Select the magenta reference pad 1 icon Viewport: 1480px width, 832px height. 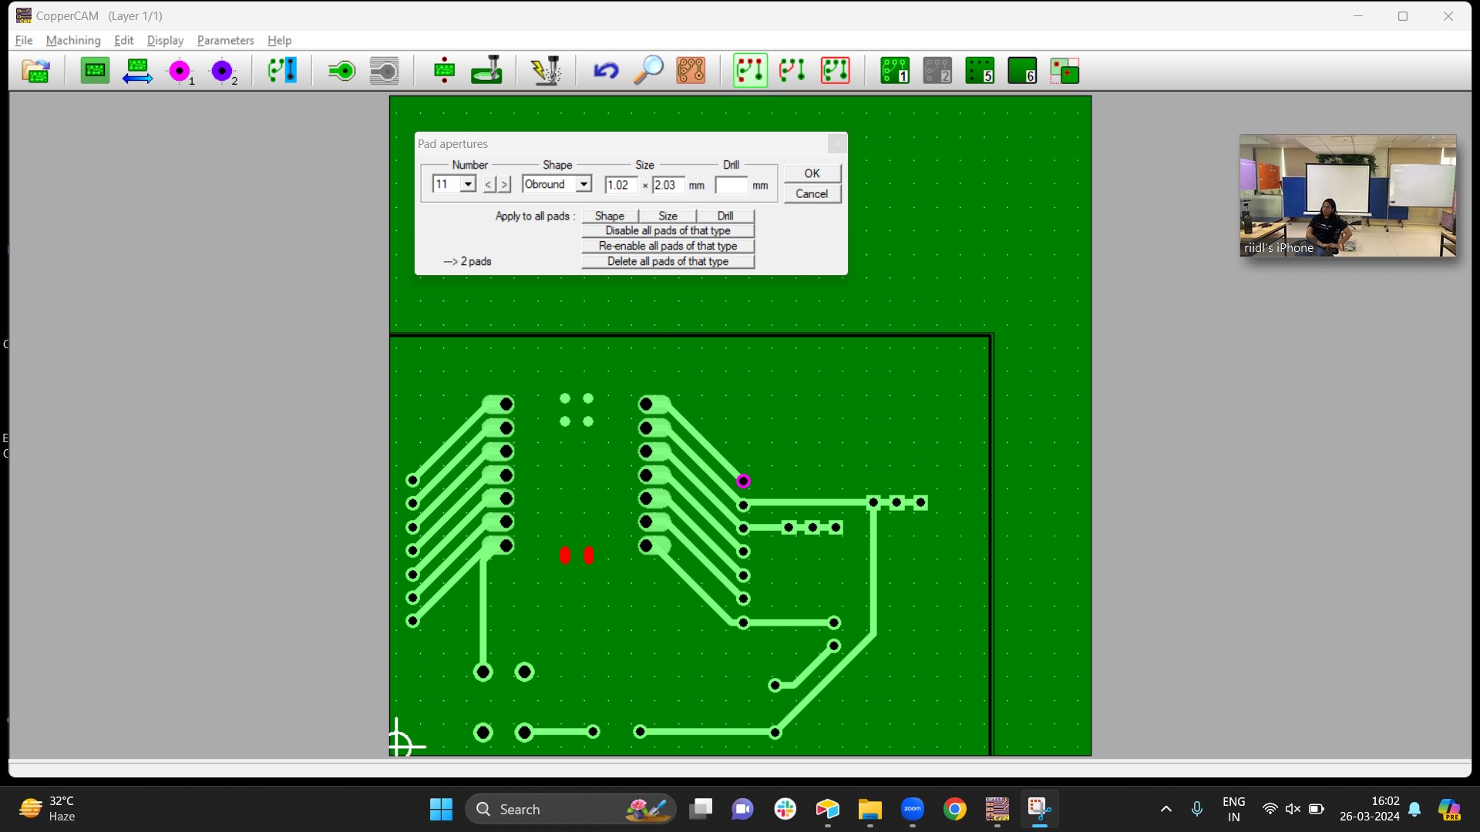click(x=180, y=71)
